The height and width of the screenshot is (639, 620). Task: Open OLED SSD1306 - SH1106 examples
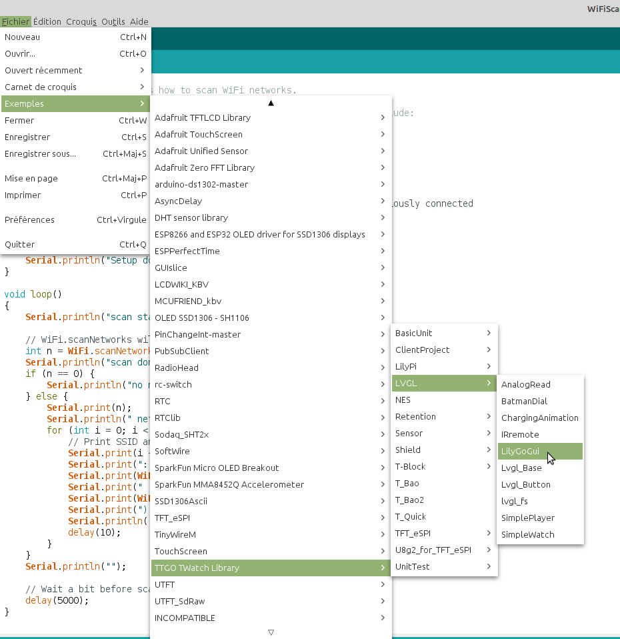coord(271,318)
